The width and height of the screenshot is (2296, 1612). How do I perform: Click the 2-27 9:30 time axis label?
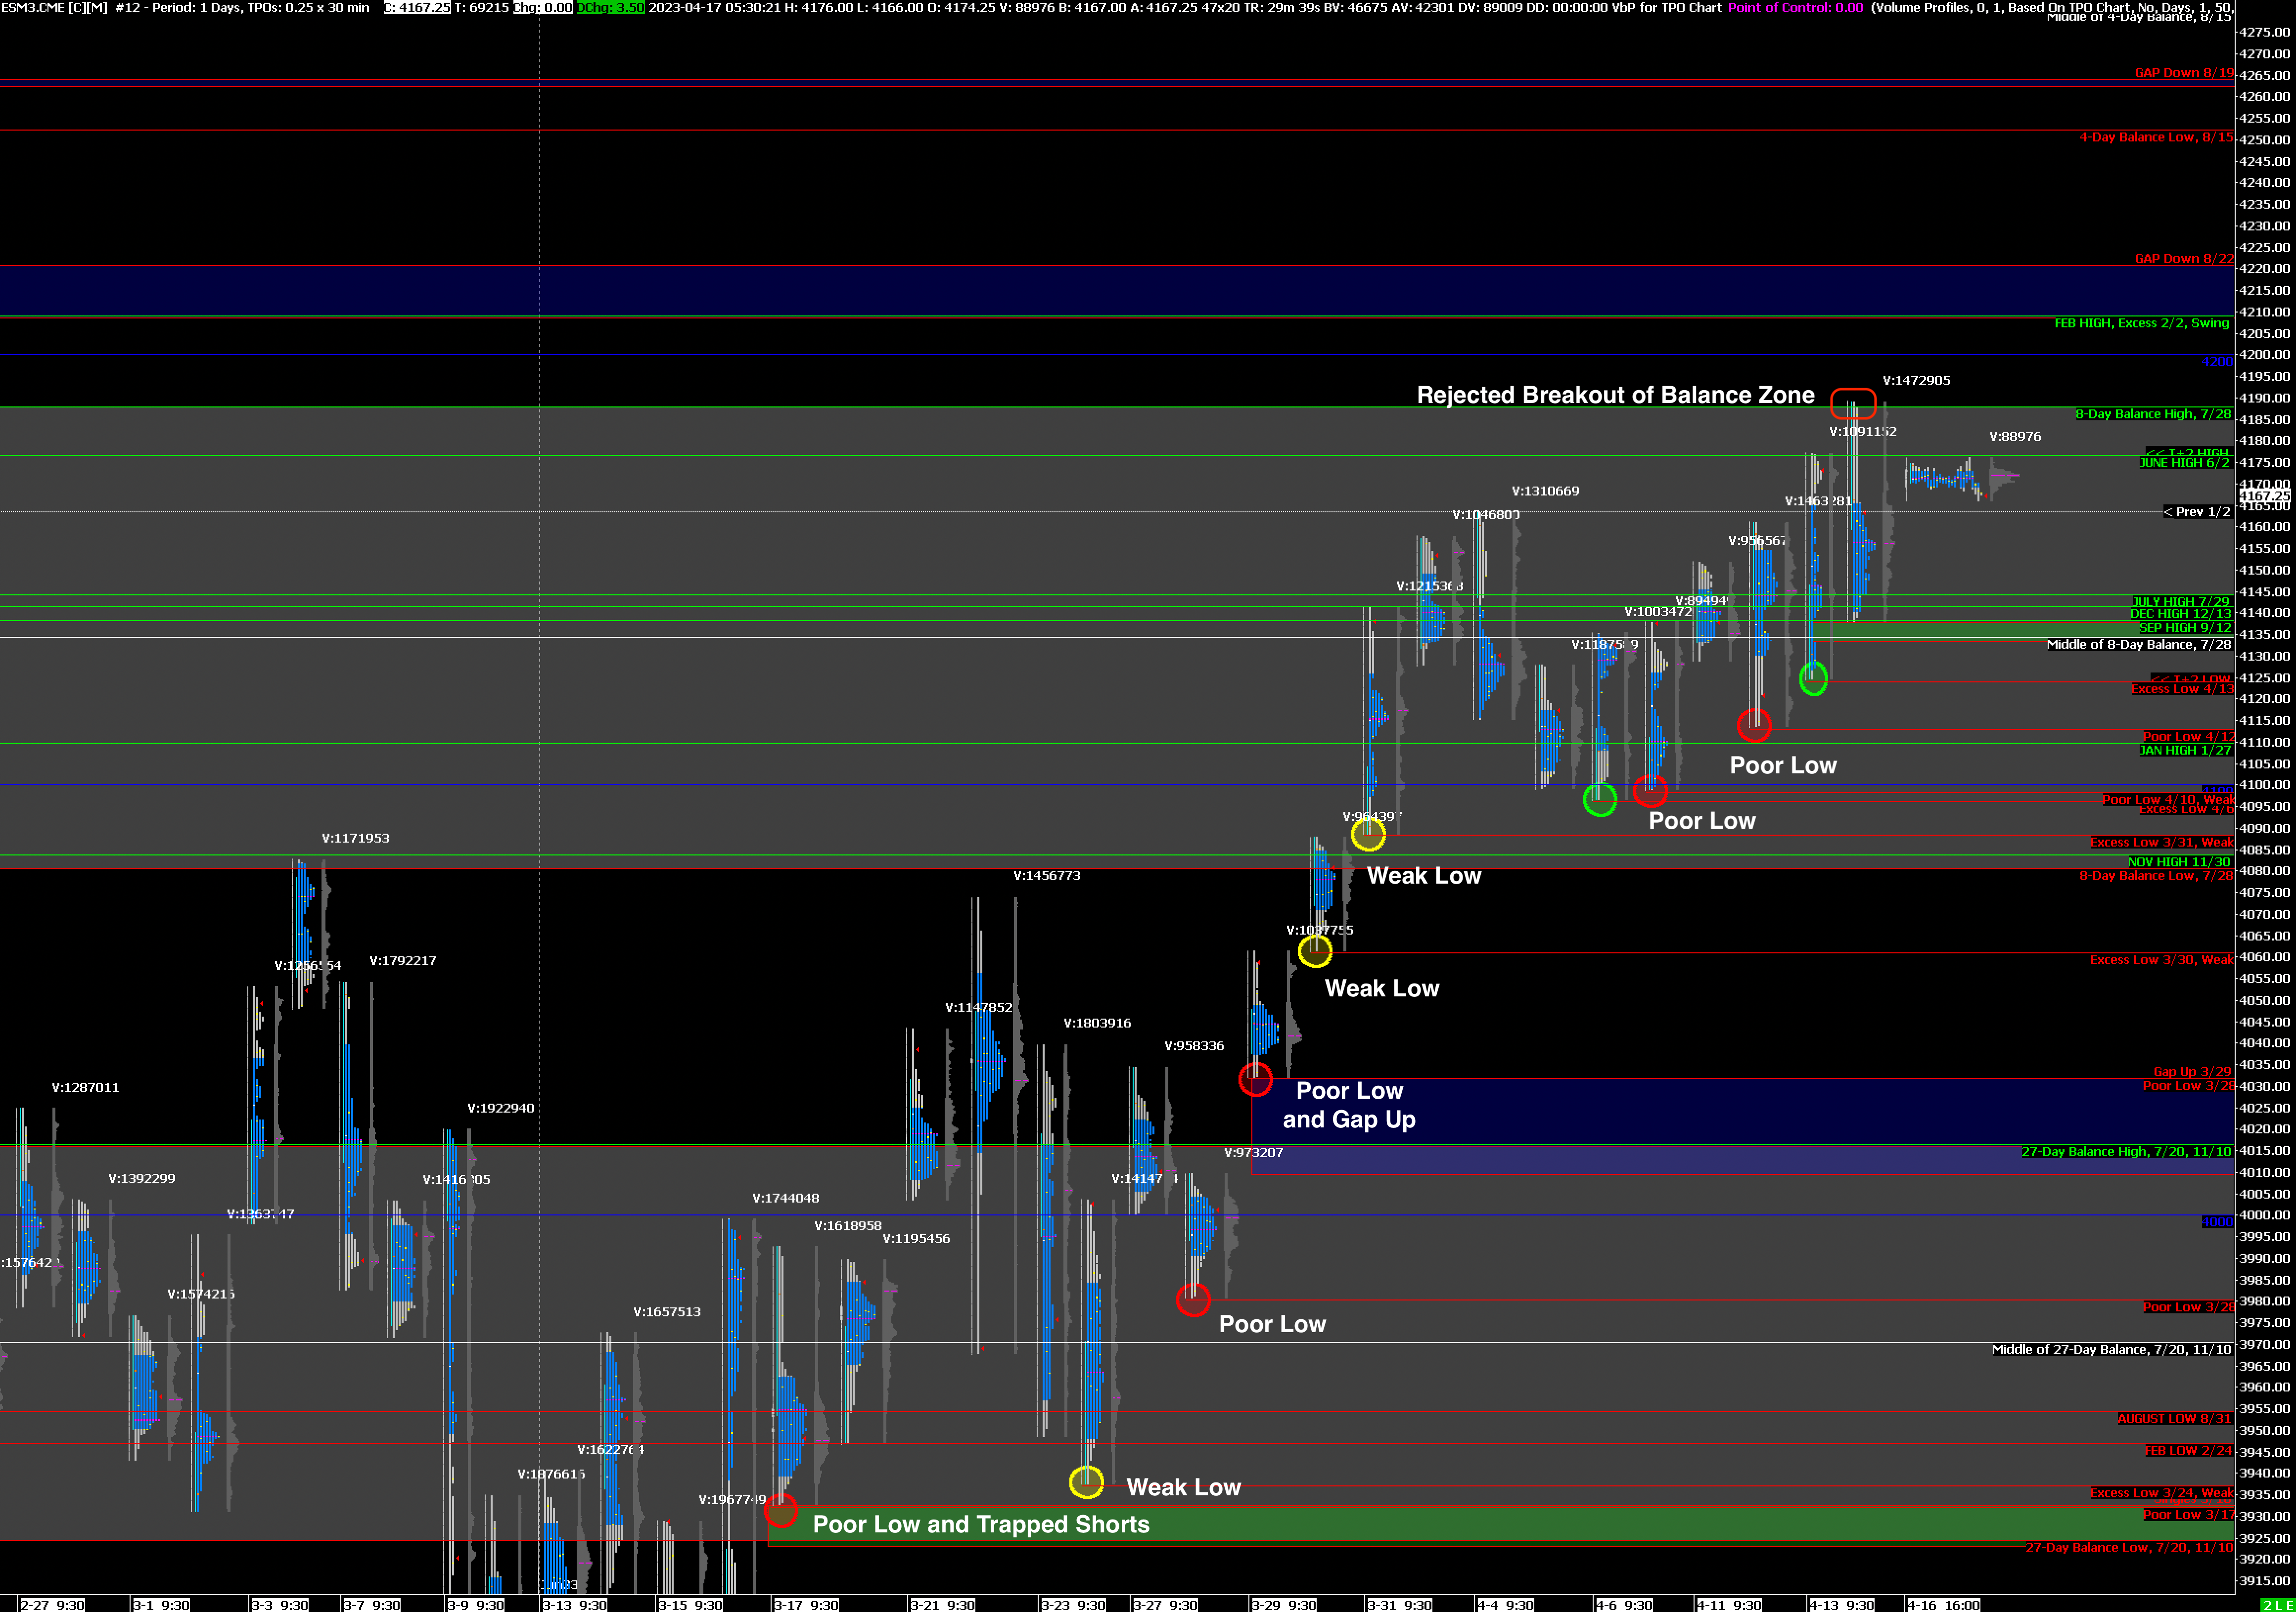click(x=52, y=1605)
